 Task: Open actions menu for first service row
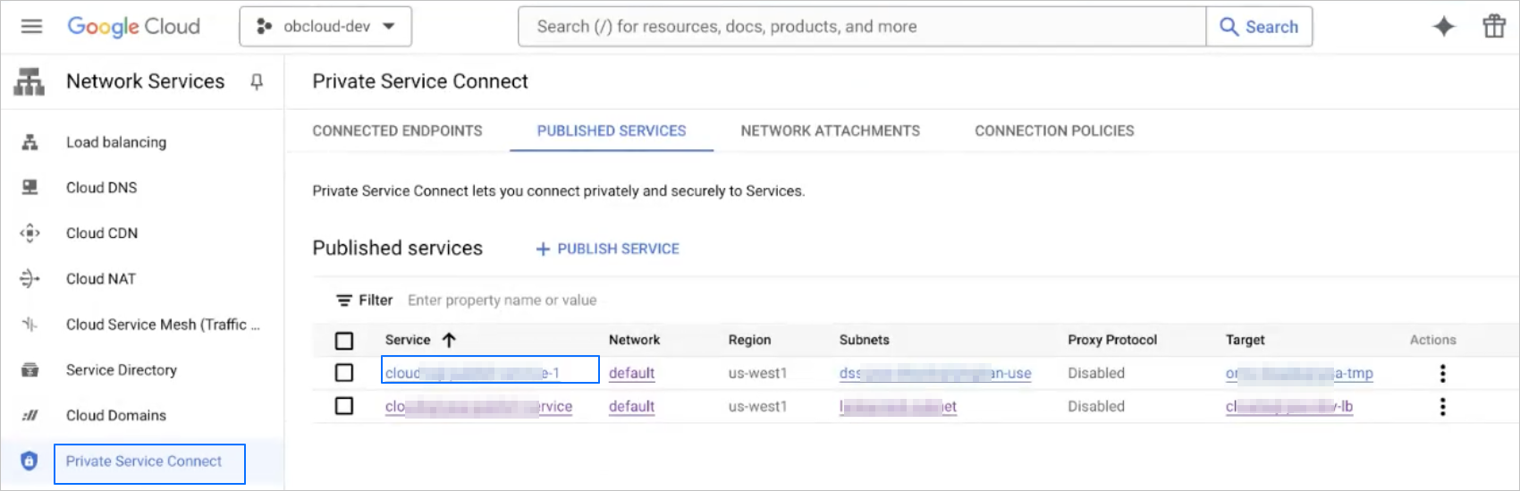point(1442,374)
